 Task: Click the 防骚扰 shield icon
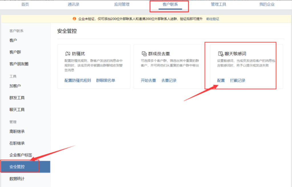[x=68, y=54]
